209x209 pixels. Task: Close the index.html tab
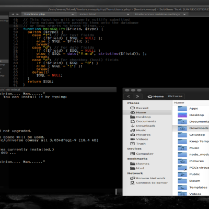point(128,15)
